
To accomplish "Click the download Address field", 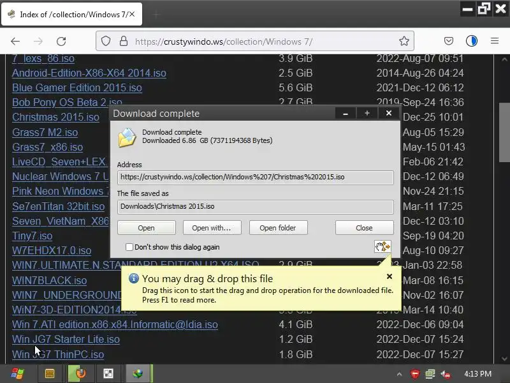I will click(256, 177).
